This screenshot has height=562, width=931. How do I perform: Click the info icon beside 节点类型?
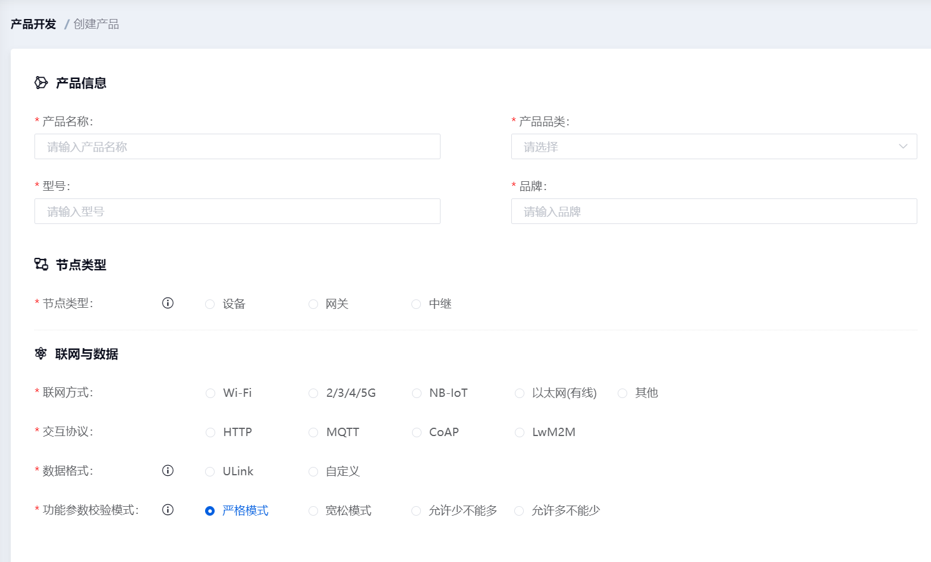pyautogui.click(x=168, y=303)
